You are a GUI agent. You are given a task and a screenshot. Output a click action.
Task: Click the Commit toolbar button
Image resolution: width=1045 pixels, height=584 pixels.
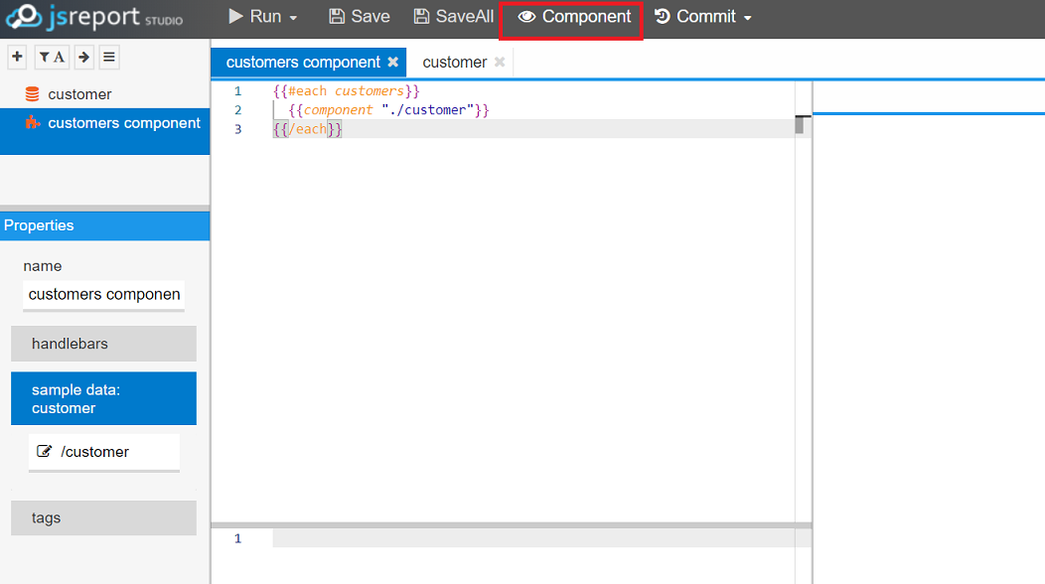(695, 17)
